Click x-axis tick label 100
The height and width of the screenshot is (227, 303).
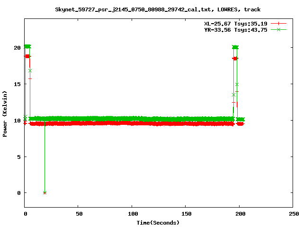(133, 214)
